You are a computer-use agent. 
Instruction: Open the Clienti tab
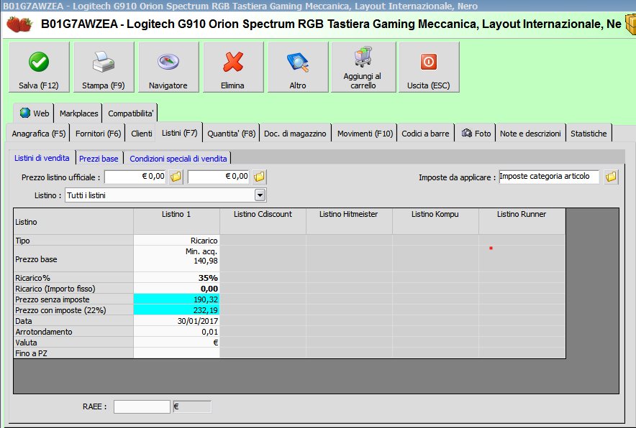tap(141, 134)
